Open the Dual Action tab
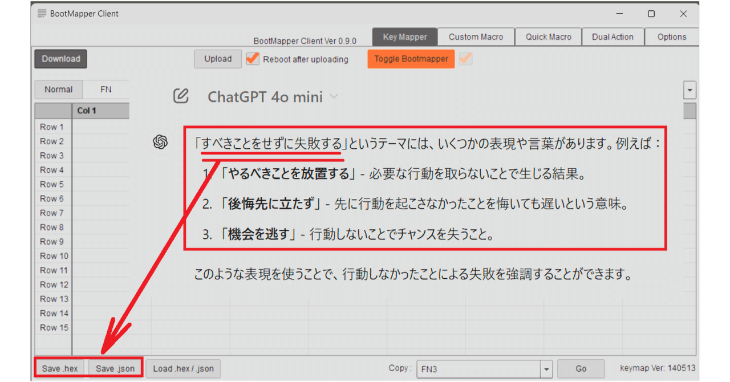This screenshot has height=382, width=730. click(613, 36)
